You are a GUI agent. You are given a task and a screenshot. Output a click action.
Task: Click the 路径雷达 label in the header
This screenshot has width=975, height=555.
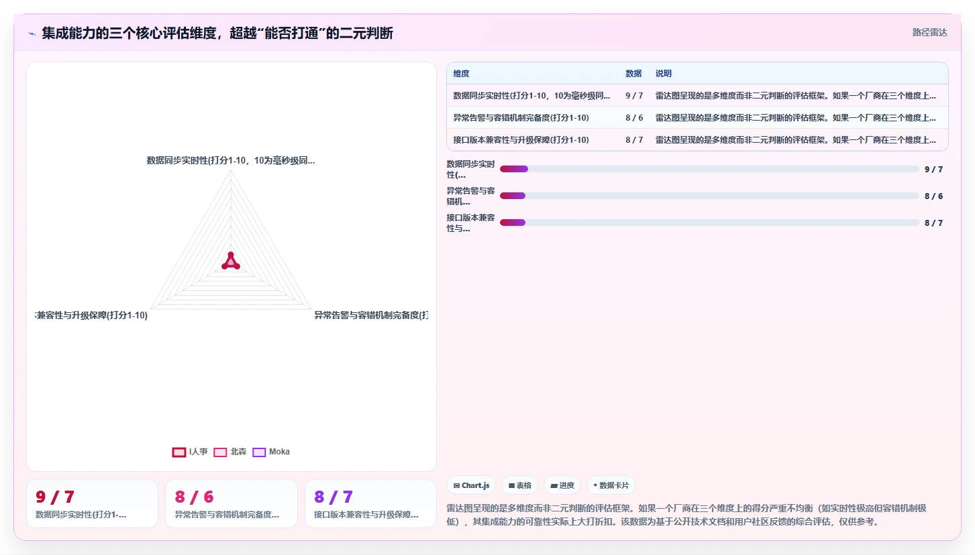click(929, 32)
